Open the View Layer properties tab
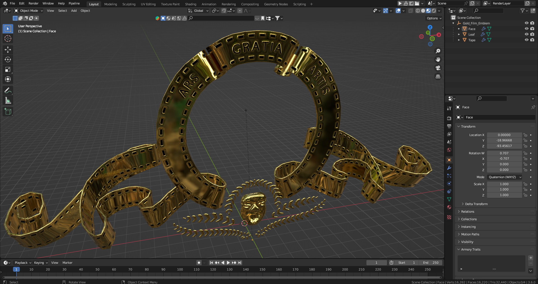 (449, 134)
